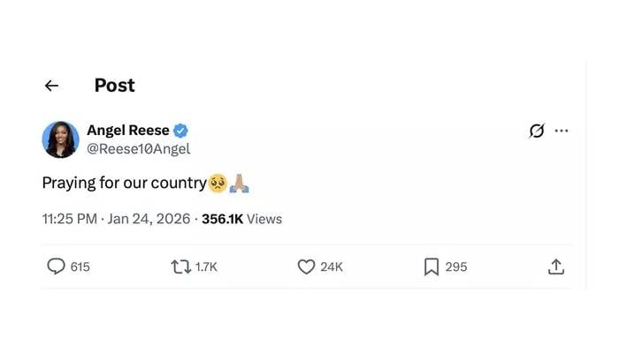Image resolution: width=619 pixels, height=353 pixels.
Task: Click the "Praying for our country" text
Action: [x=124, y=184]
